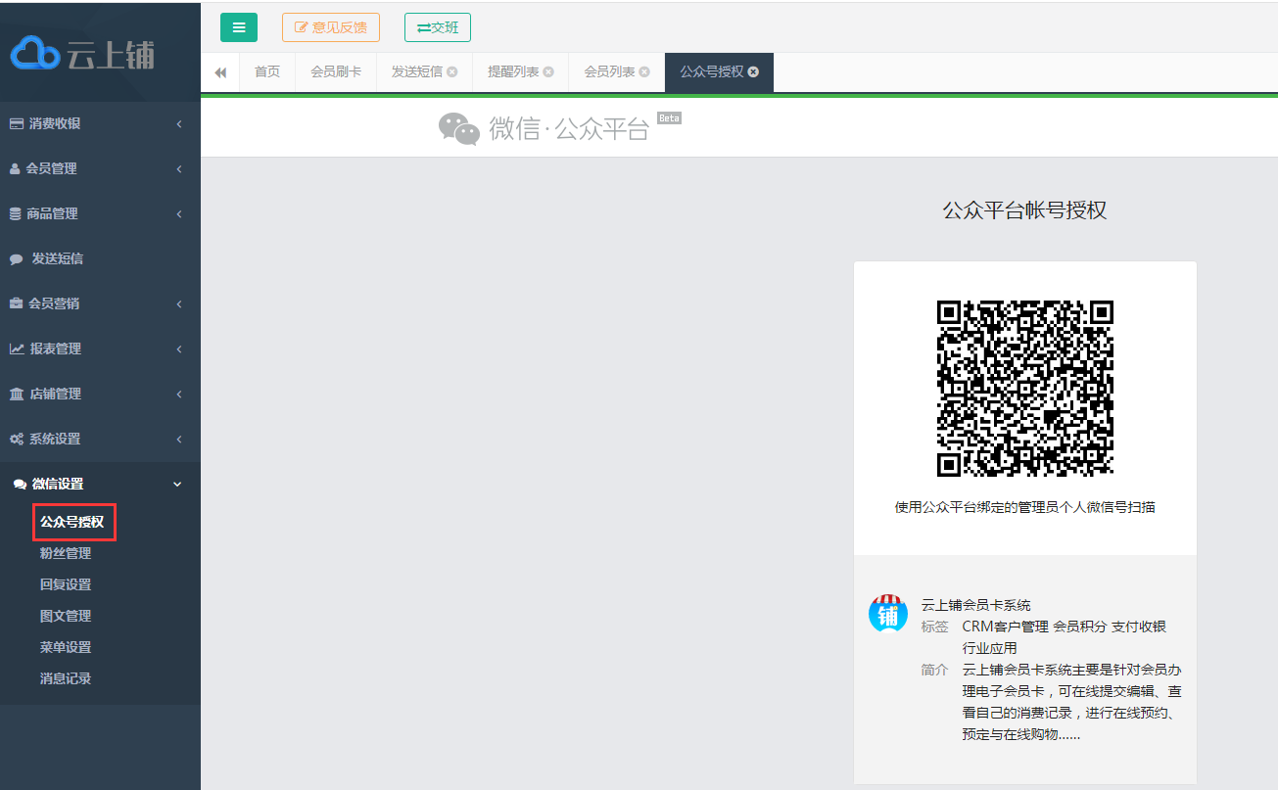Expand the 商品管理 menu chevron

click(x=179, y=214)
